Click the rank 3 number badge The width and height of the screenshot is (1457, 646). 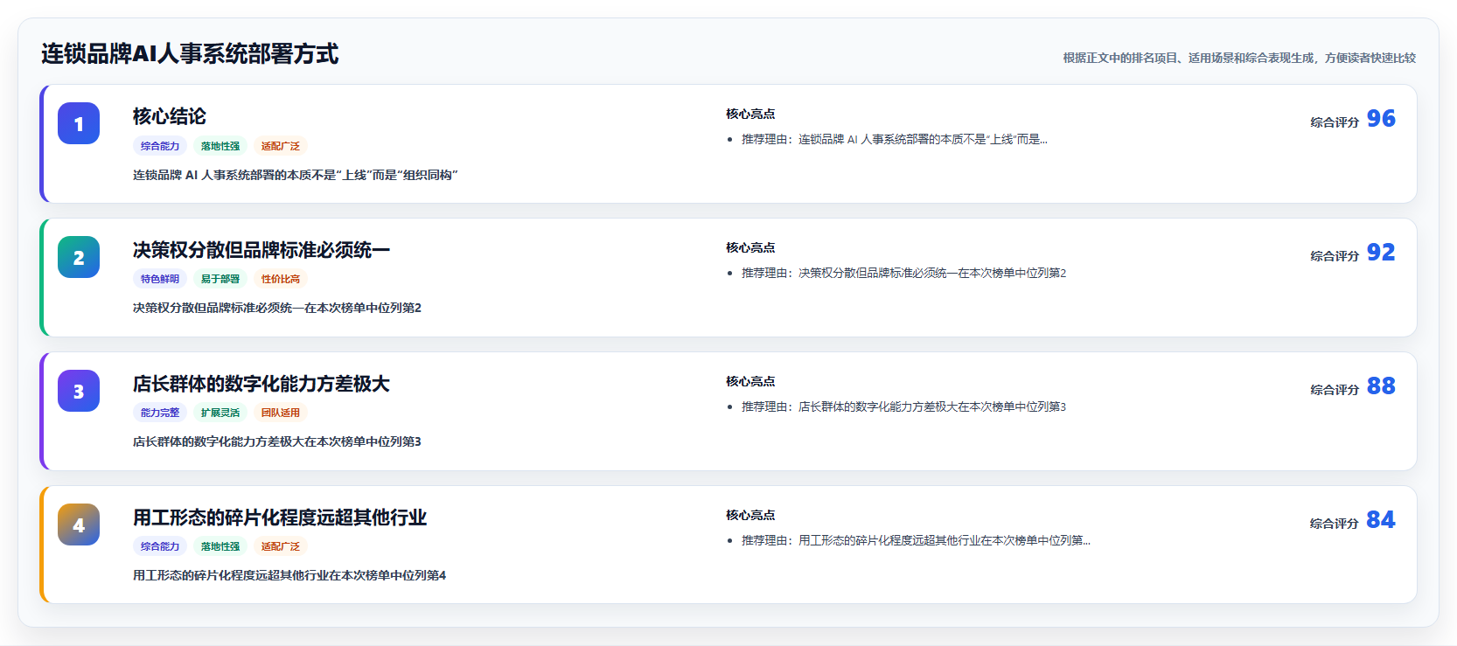[79, 391]
